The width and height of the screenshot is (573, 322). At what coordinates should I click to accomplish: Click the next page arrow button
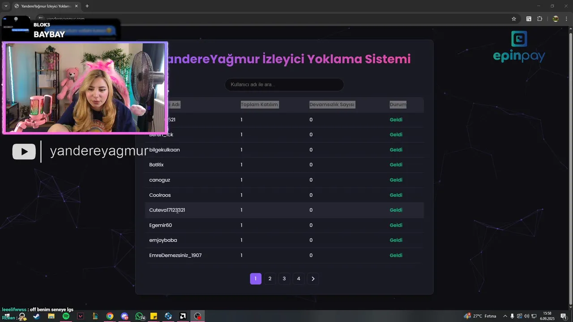(x=313, y=279)
